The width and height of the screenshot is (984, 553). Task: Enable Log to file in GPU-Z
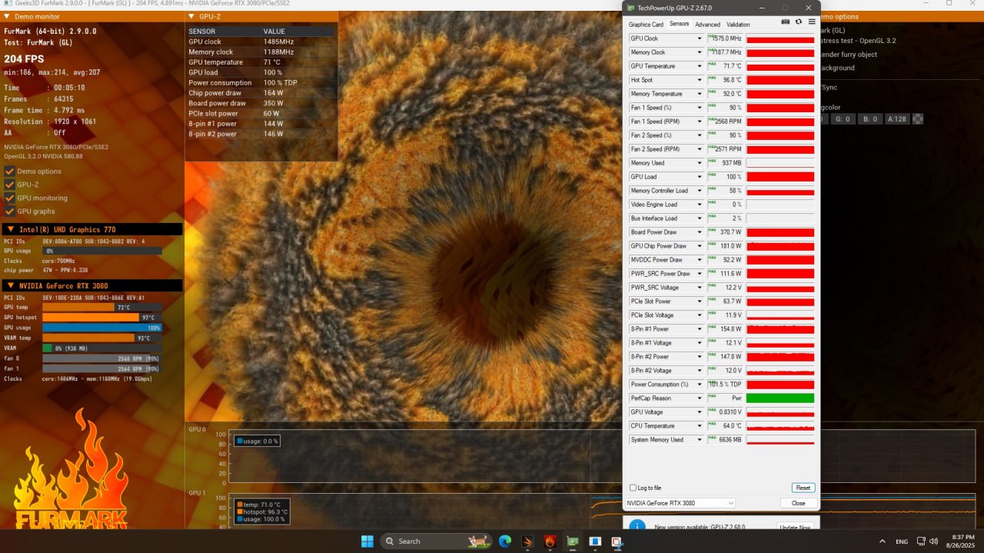click(633, 488)
